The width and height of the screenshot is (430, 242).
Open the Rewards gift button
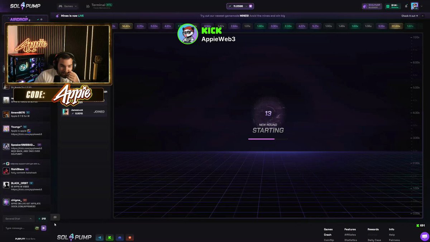(393, 6)
